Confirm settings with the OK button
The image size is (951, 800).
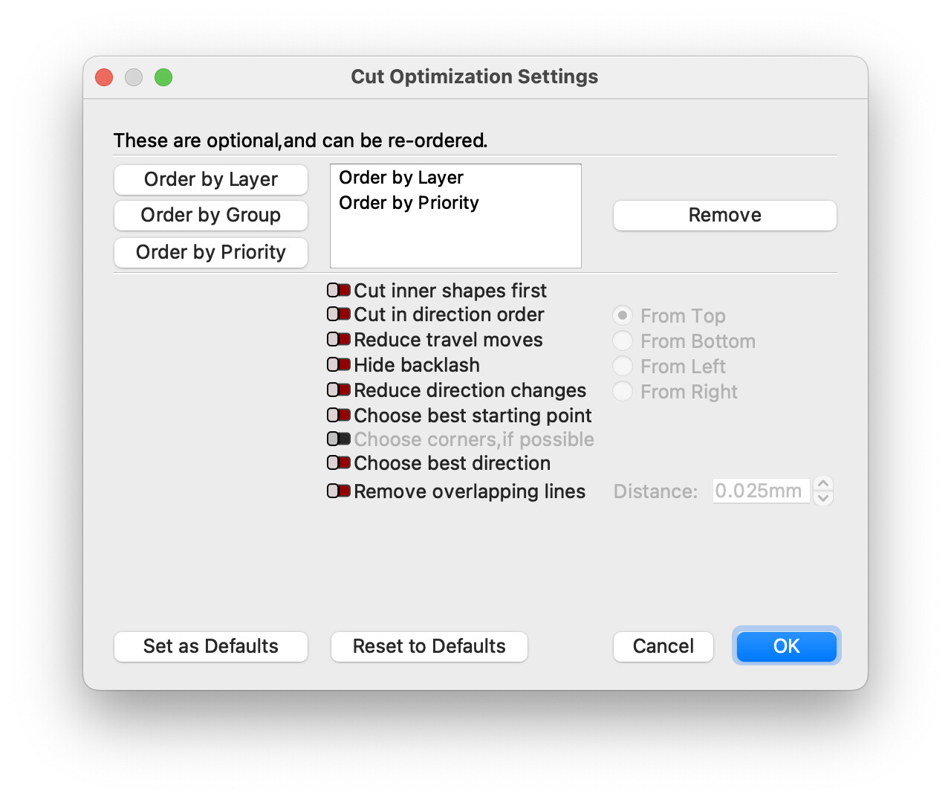click(x=786, y=647)
